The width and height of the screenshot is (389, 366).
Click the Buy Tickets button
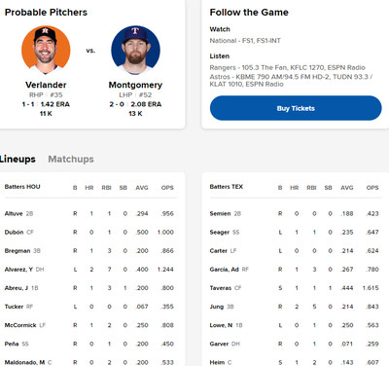coord(296,108)
